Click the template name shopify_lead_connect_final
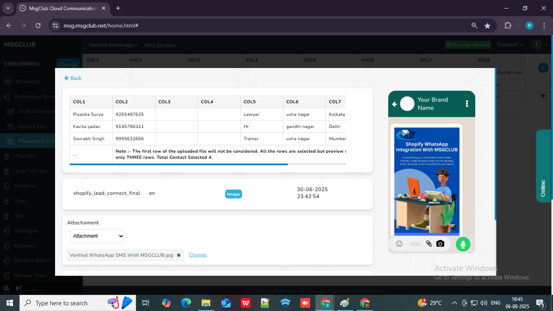 (x=106, y=193)
